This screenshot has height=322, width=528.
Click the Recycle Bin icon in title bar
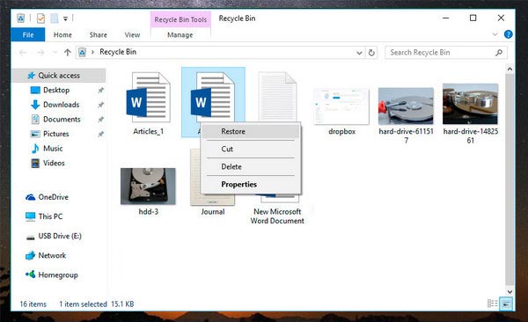(x=20, y=18)
